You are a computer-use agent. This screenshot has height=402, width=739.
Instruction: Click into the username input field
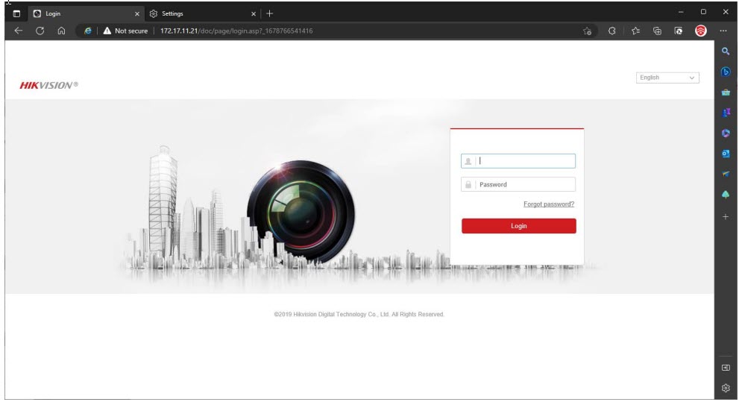(x=525, y=160)
